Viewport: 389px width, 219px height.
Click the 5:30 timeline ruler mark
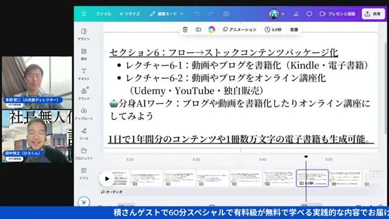point(196,159)
